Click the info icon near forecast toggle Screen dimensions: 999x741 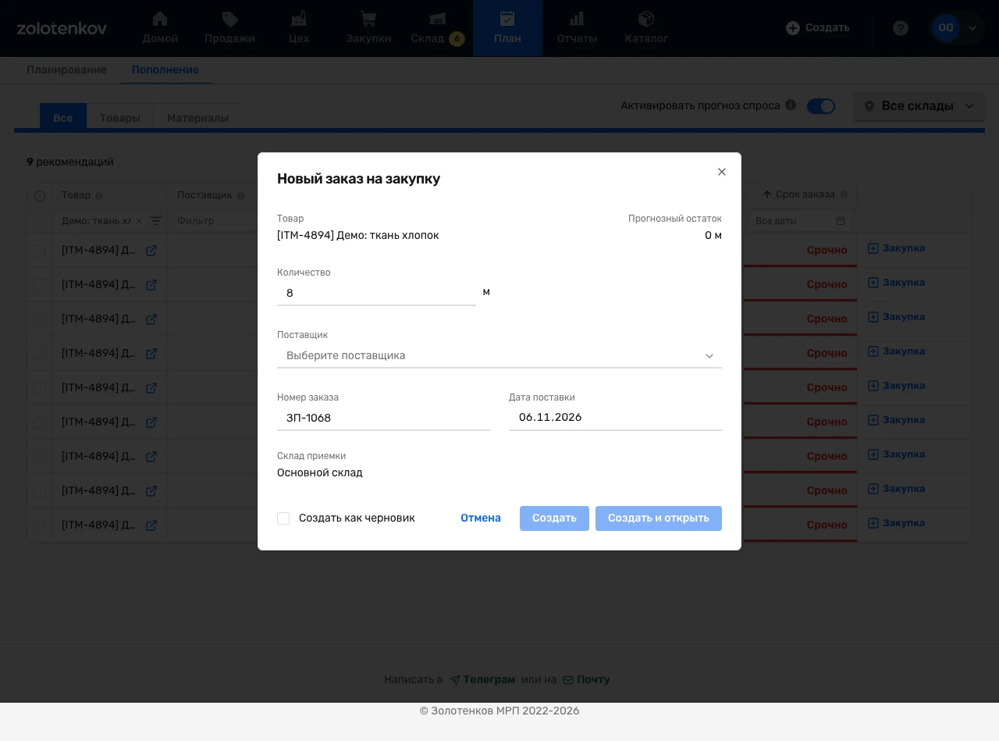(x=791, y=105)
